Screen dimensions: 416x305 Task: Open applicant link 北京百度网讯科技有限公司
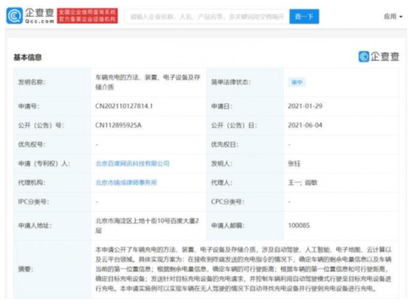(x=132, y=164)
